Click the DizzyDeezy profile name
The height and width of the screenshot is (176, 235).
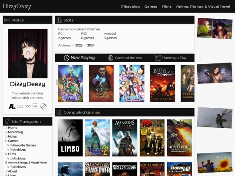[x=27, y=84]
